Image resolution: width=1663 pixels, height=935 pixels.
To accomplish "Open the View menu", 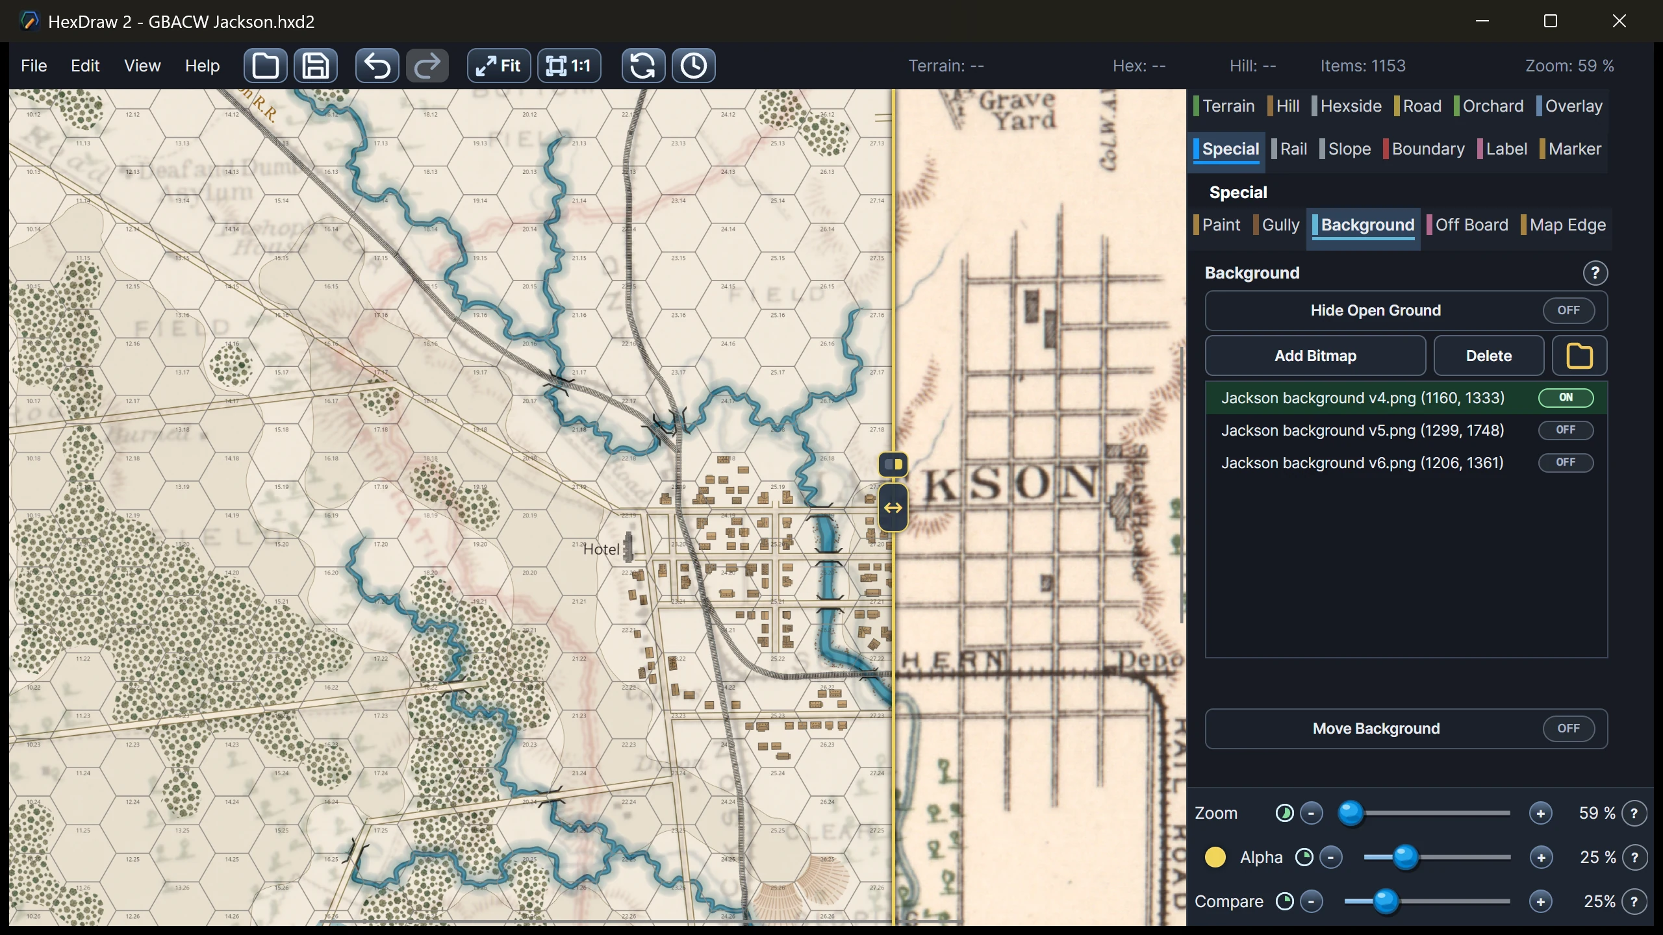I will 142,66.
